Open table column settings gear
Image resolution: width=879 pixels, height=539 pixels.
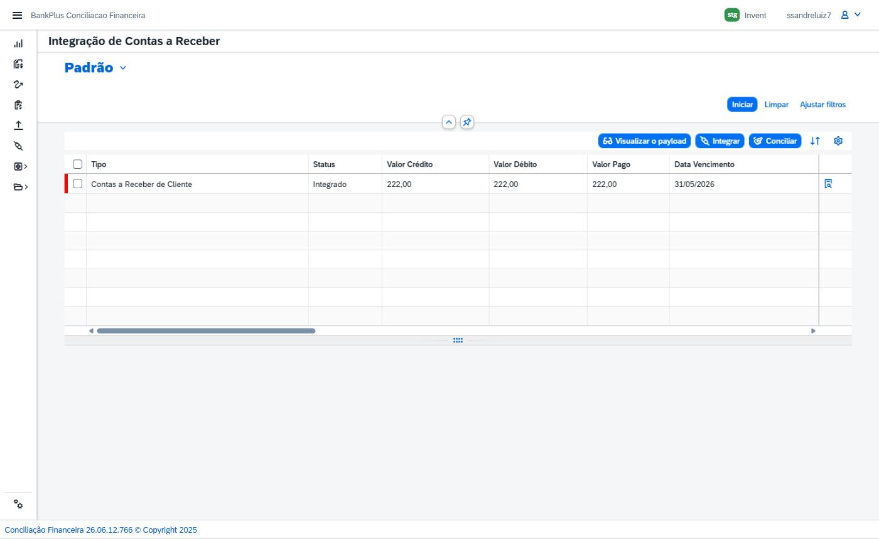pyautogui.click(x=838, y=141)
